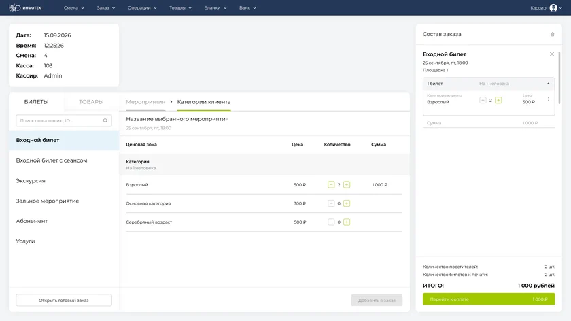The image size is (571, 321).
Task: Collapse the 1 билет section
Action: point(548,84)
